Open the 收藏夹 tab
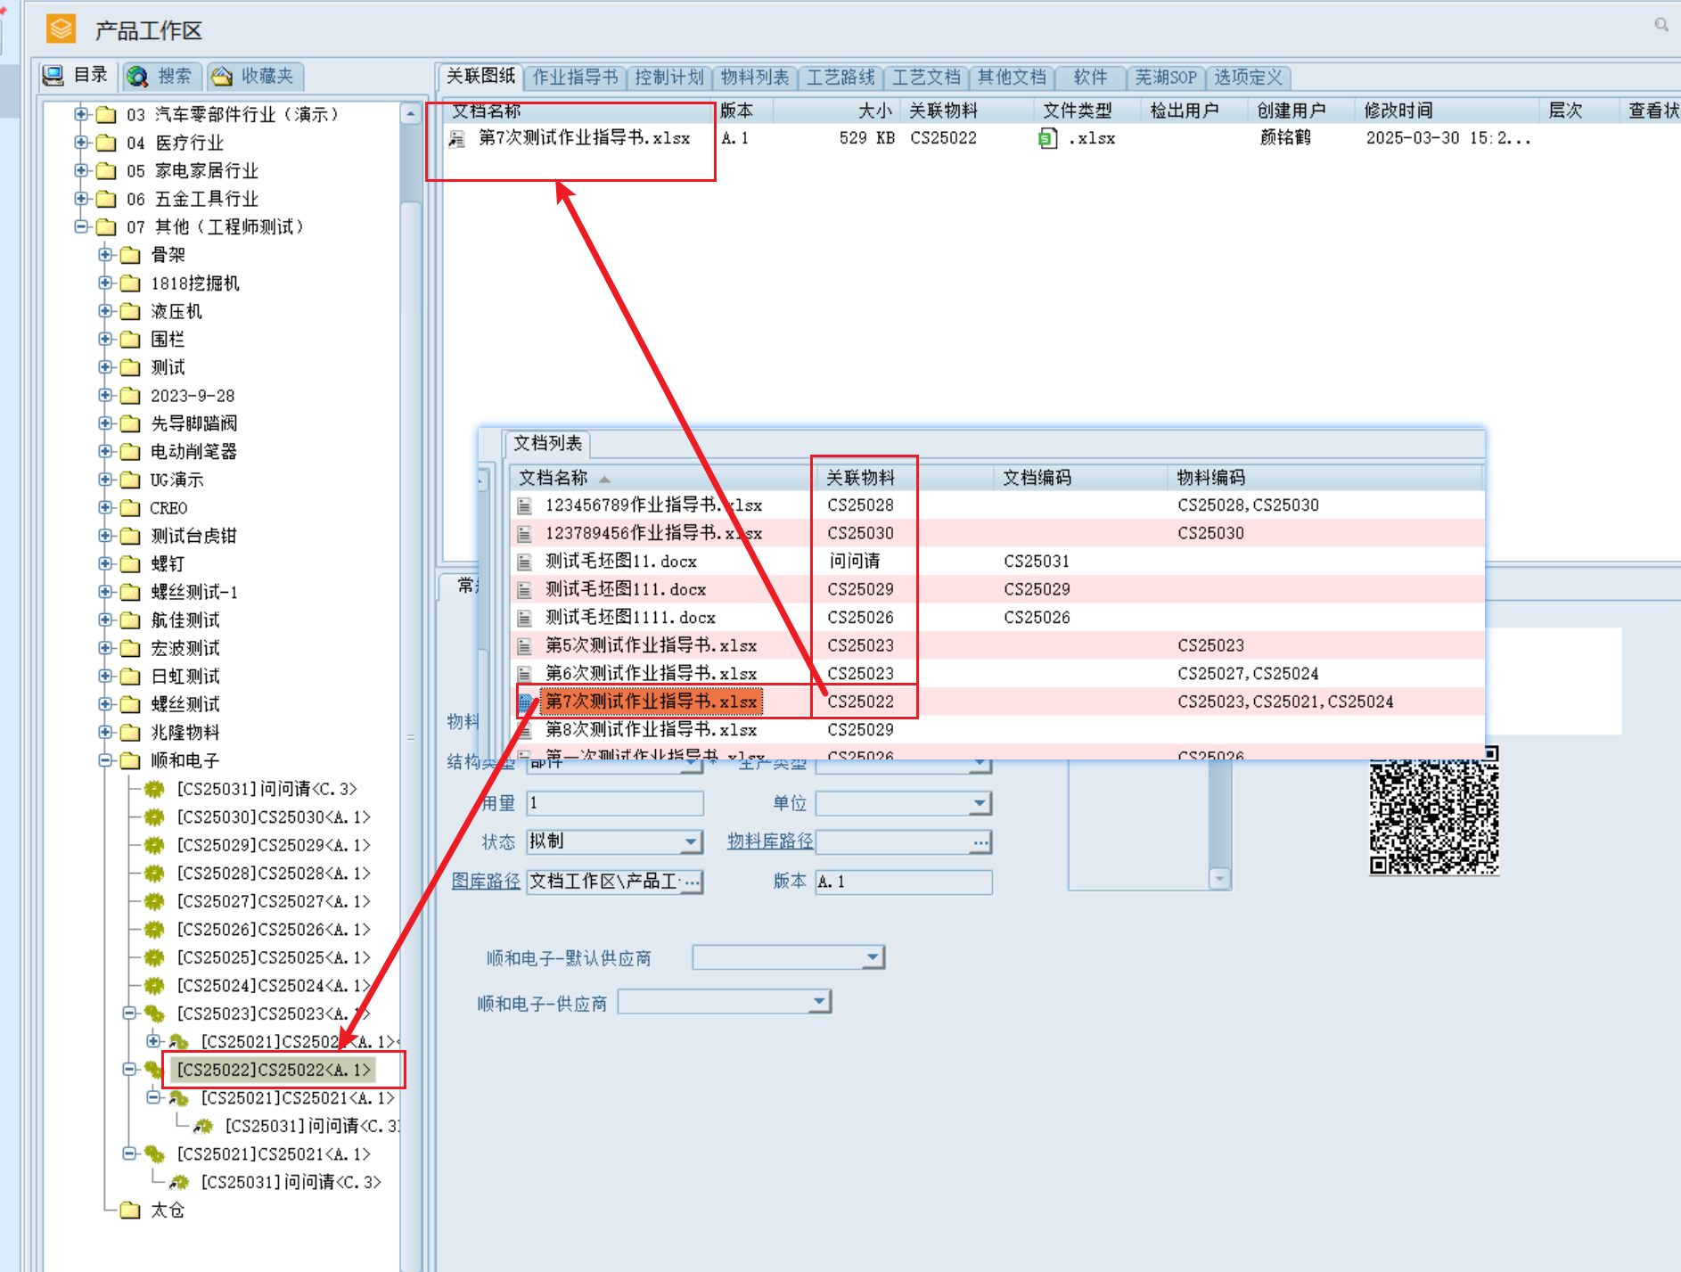Viewport: 1681px width, 1272px height. (254, 76)
